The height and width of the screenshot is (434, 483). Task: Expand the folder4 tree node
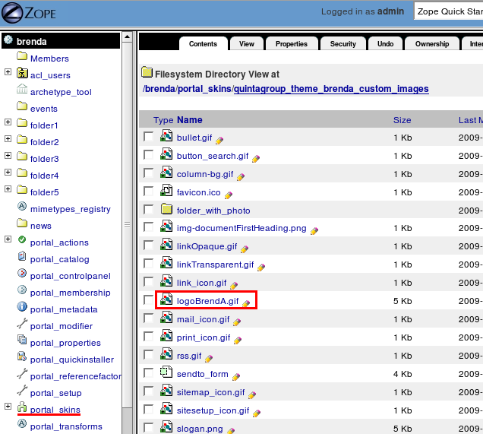click(x=8, y=172)
